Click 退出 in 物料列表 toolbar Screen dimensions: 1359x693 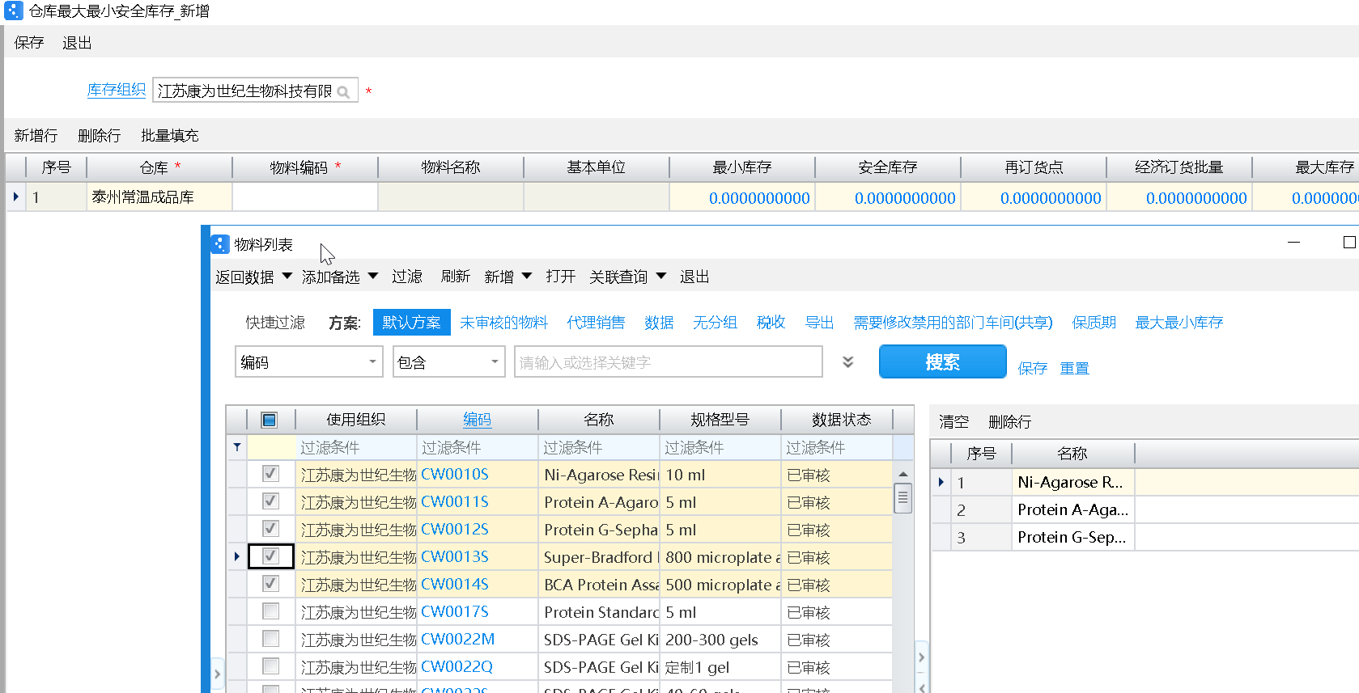pos(694,277)
